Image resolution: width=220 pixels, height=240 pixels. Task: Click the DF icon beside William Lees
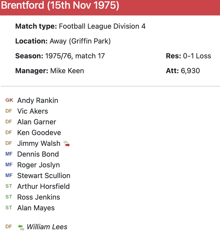click(x=9, y=227)
